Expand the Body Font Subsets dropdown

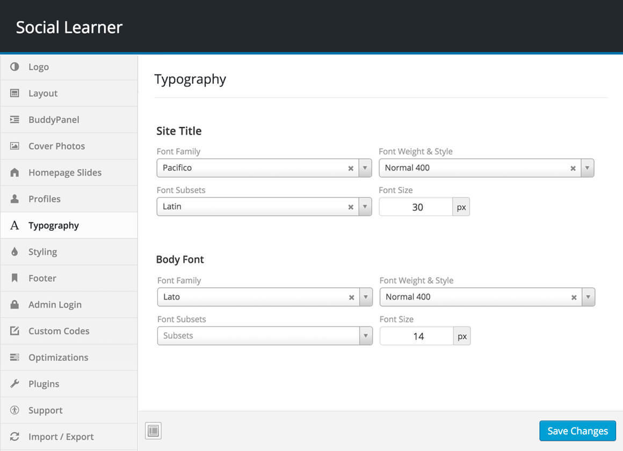tap(366, 336)
